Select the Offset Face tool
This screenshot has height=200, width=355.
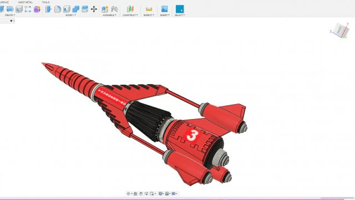(85, 9)
